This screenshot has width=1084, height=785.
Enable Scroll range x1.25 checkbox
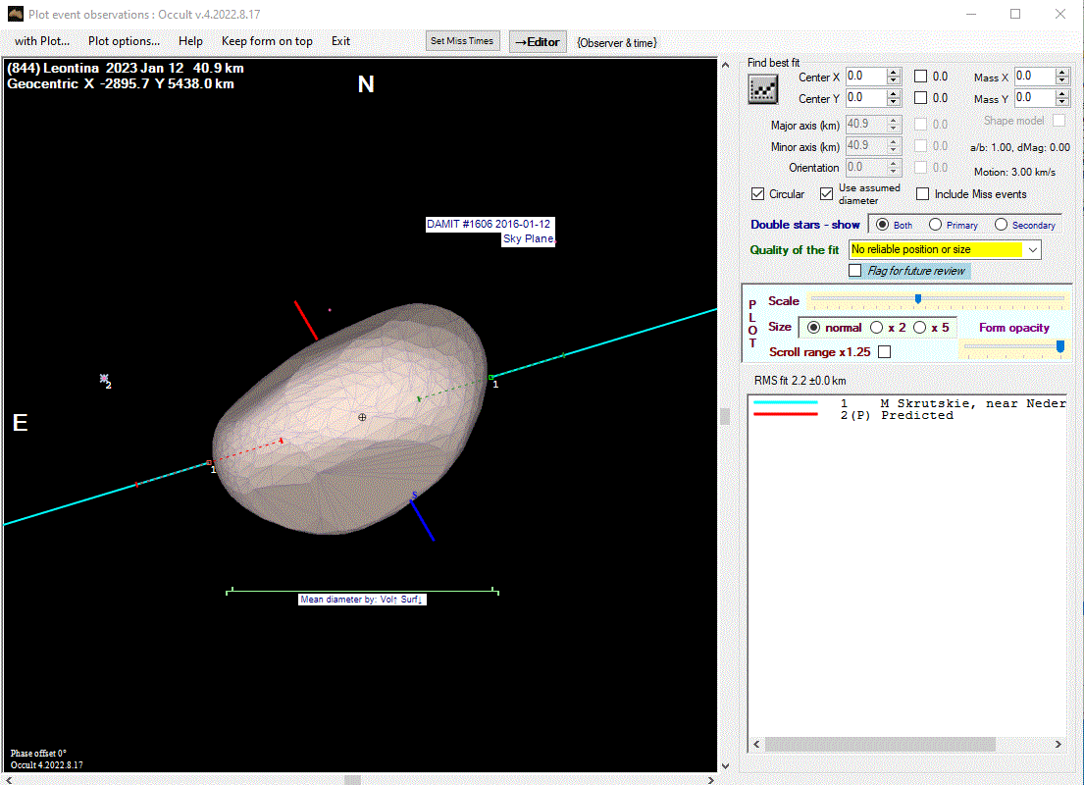tap(884, 352)
